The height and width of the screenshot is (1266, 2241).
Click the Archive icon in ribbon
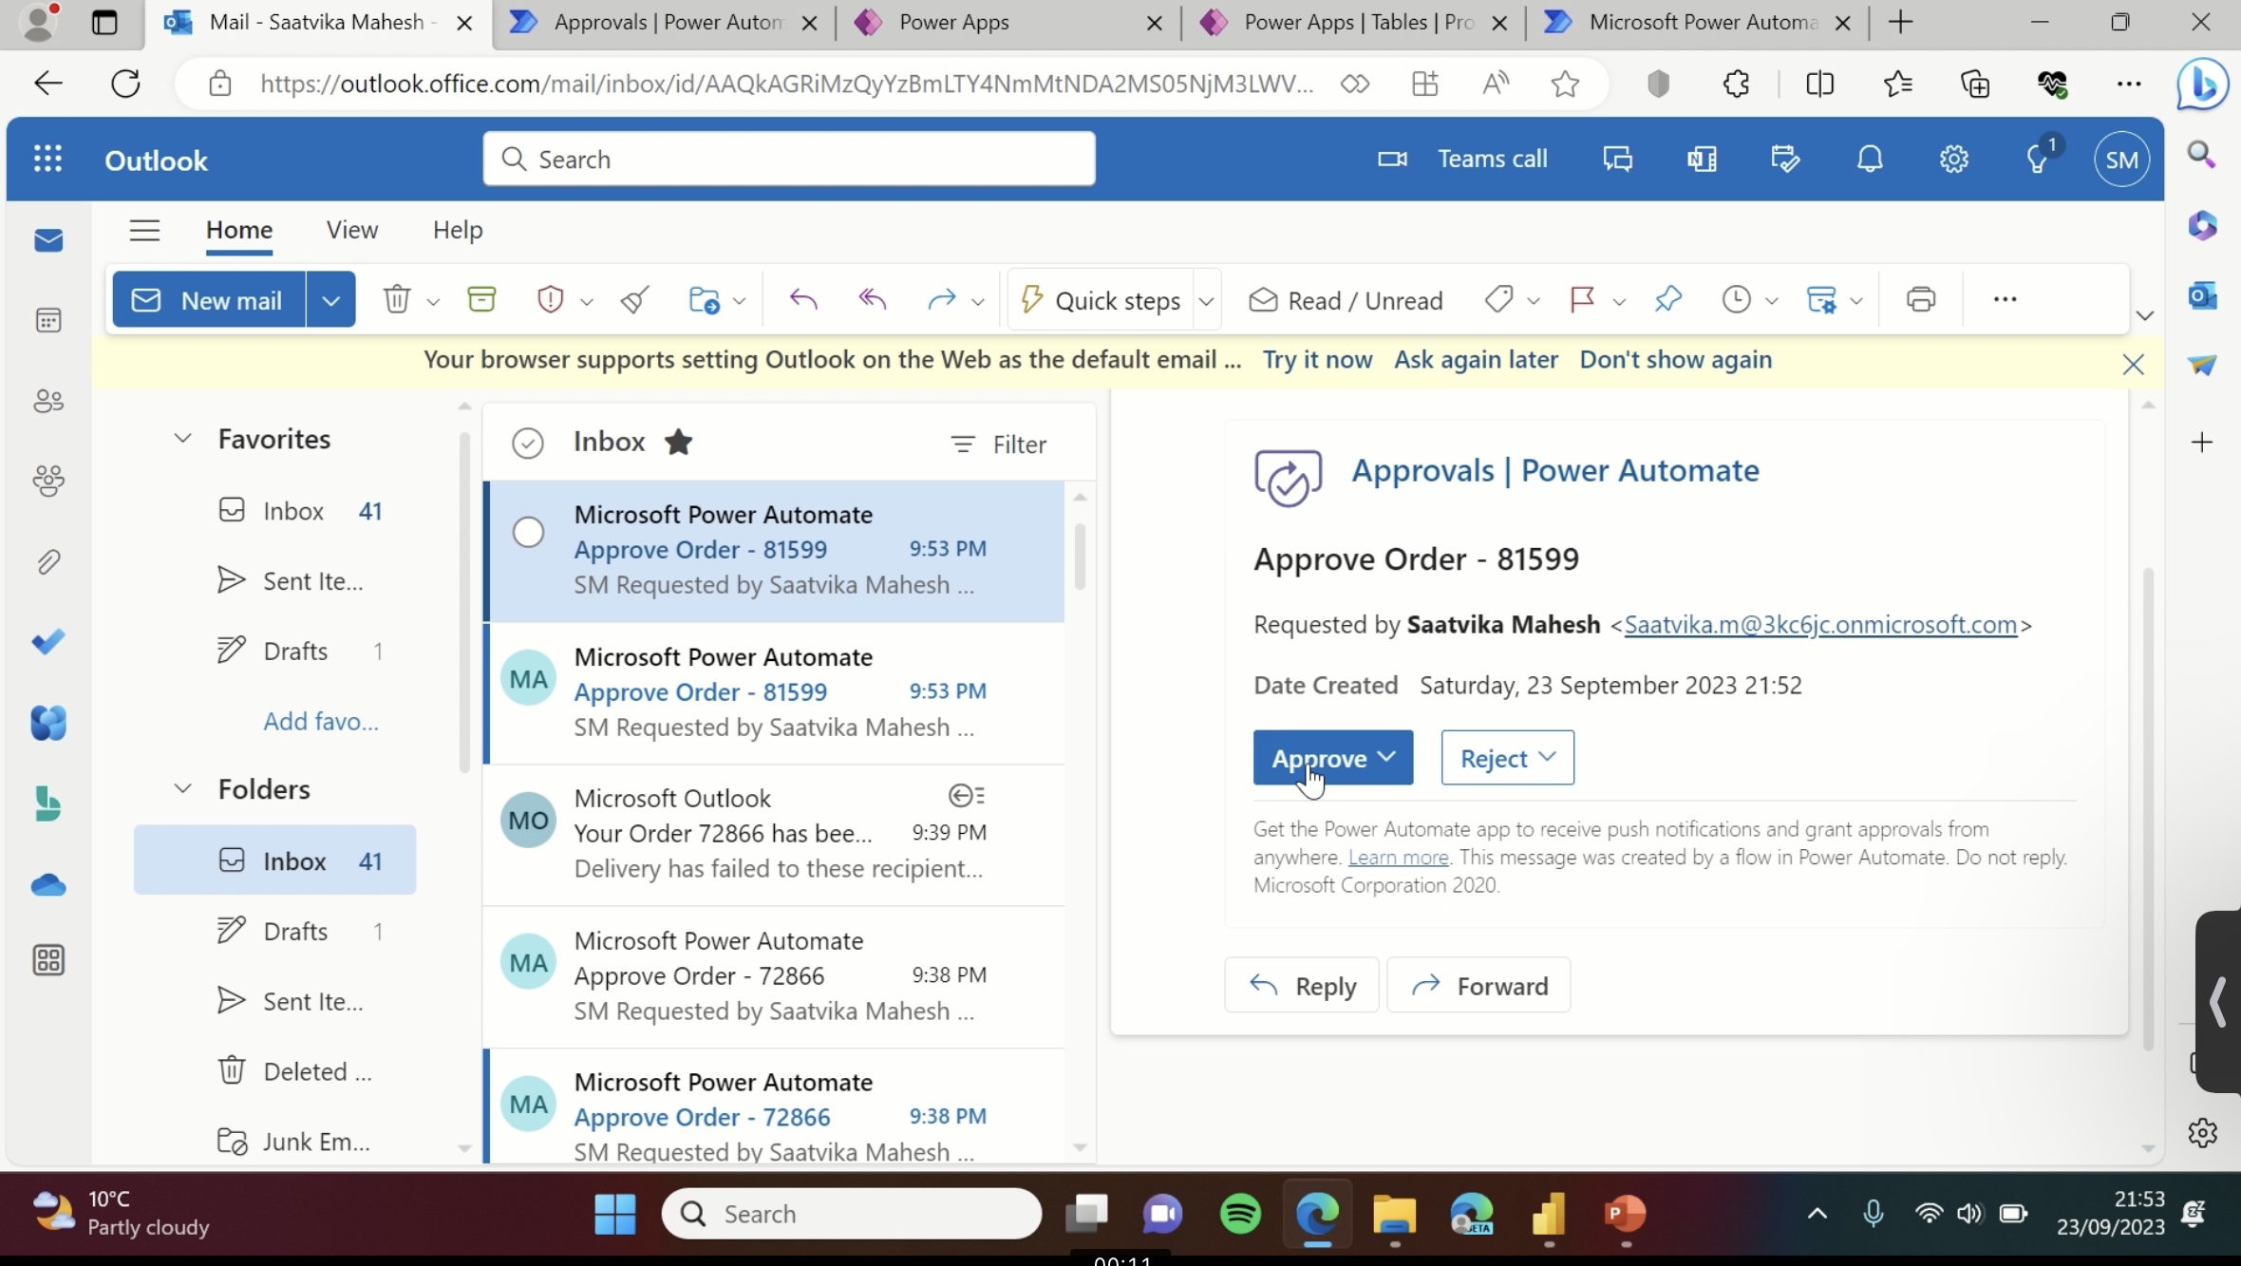[x=481, y=300]
